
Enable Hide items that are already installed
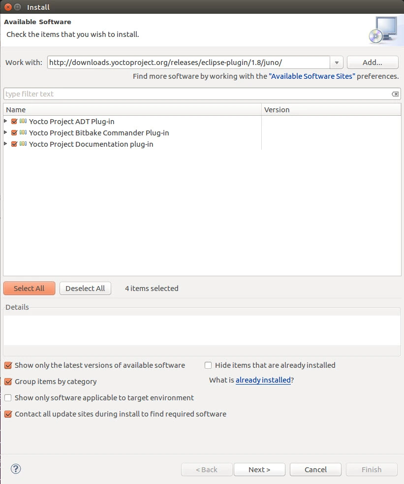point(208,365)
